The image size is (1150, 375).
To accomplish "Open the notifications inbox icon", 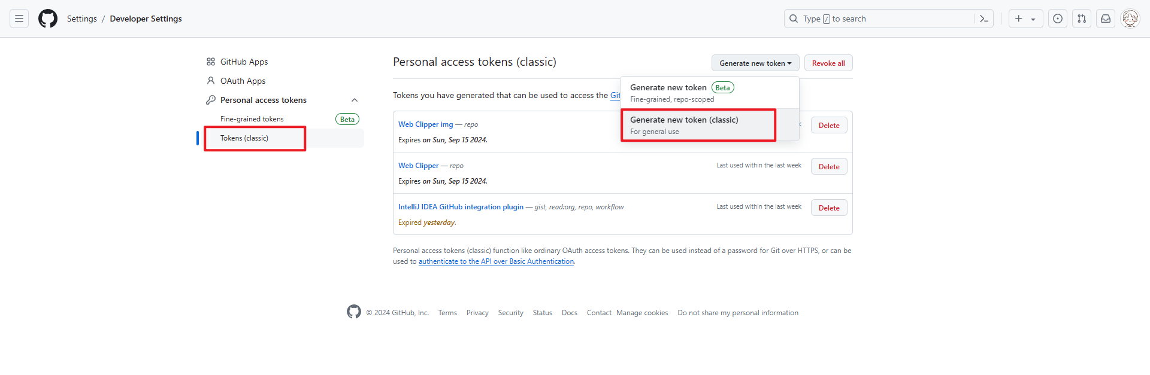I will (1106, 19).
